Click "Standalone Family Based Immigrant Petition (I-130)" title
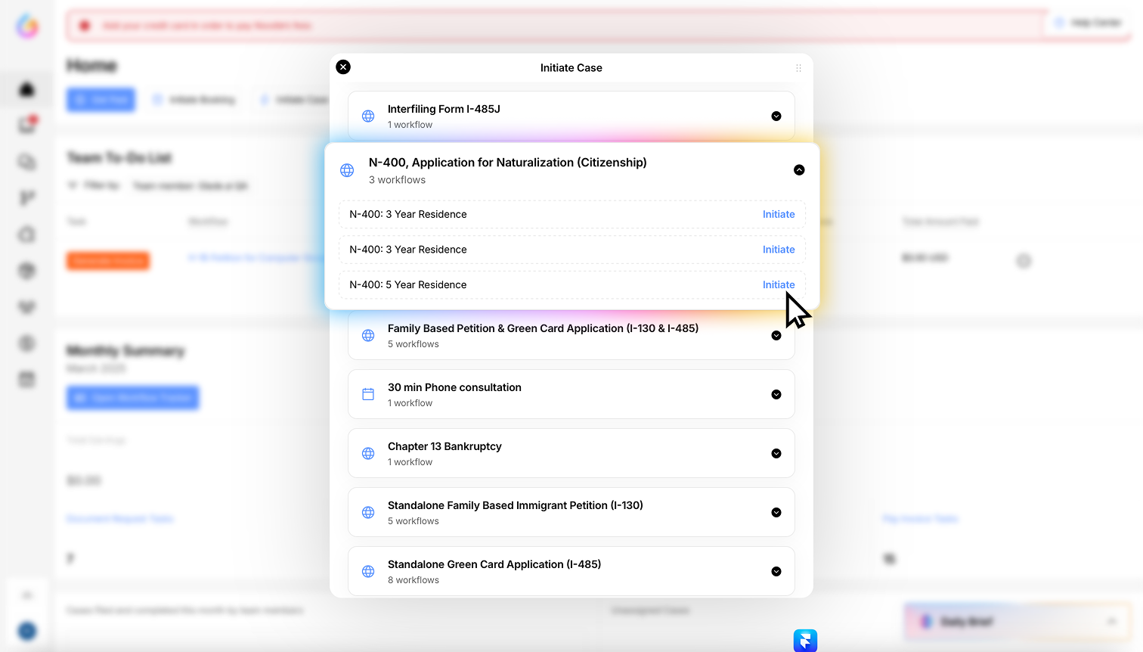Image resolution: width=1143 pixels, height=652 pixels. coord(516,505)
